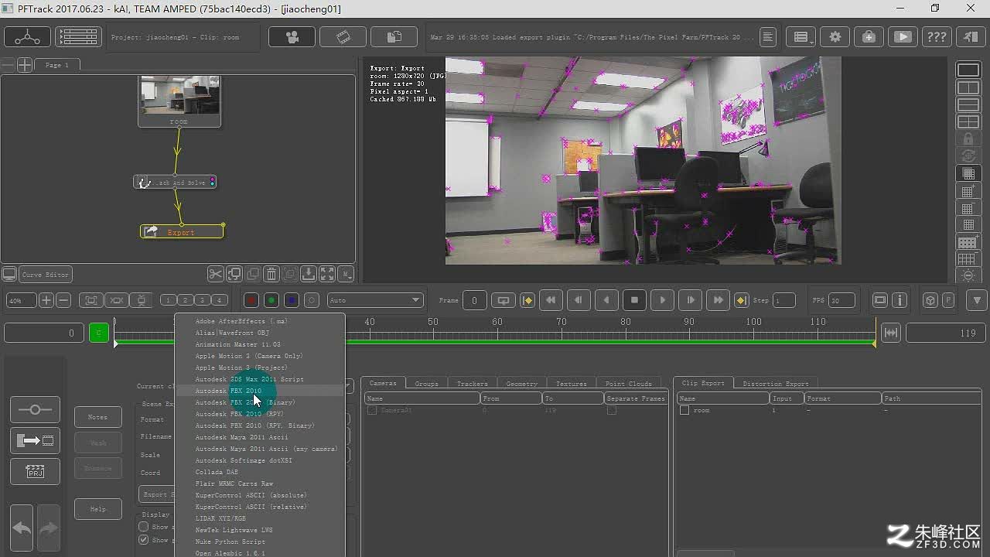Viewport: 990px width, 557px height.
Task: Expand the viewer options down-arrow button
Action: (x=977, y=300)
